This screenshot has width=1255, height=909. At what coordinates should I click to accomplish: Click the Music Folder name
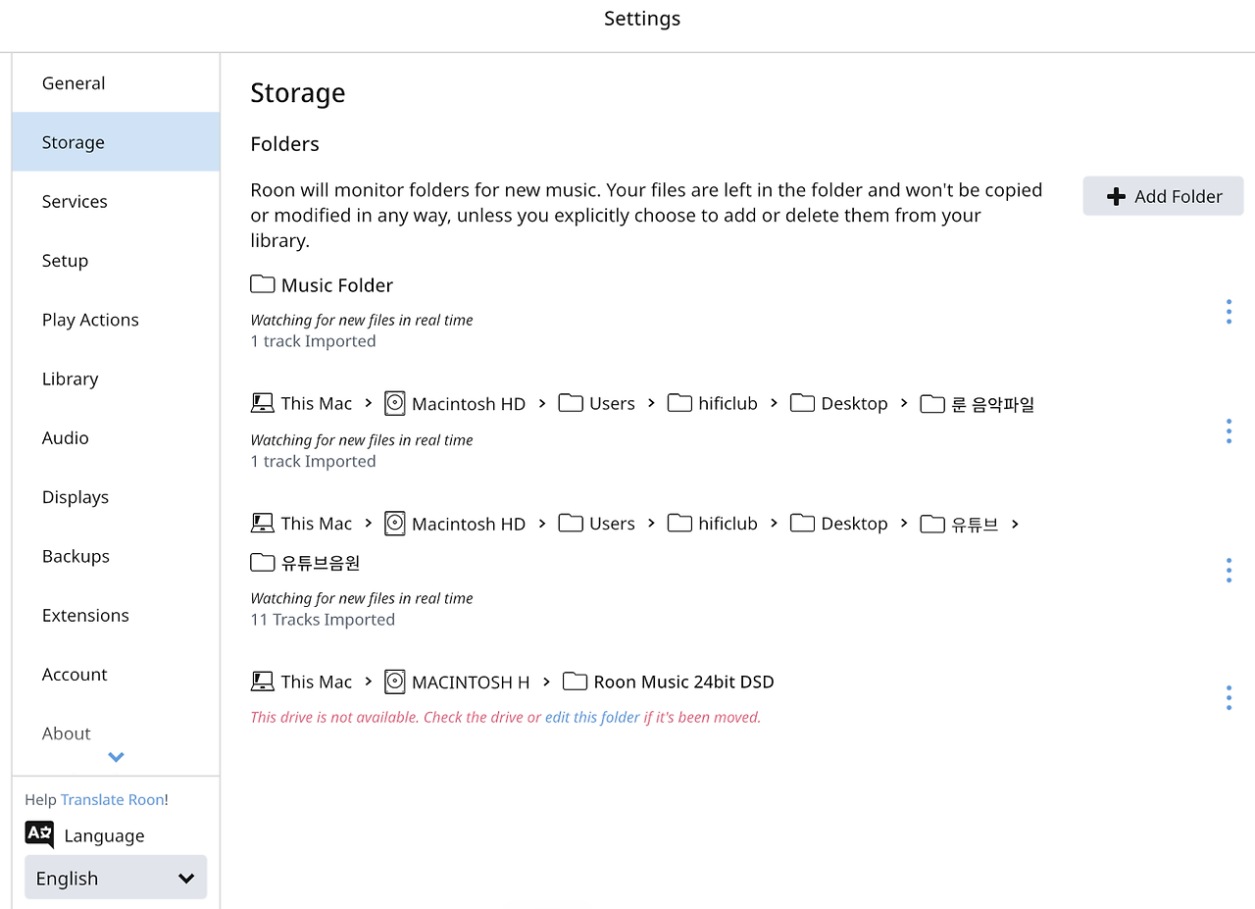pos(337,285)
